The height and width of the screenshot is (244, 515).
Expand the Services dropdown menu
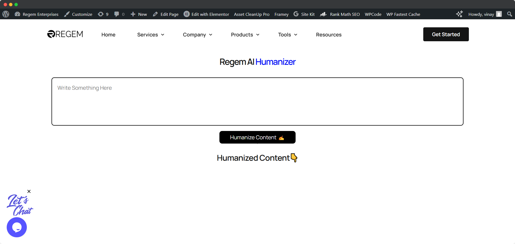point(151,35)
